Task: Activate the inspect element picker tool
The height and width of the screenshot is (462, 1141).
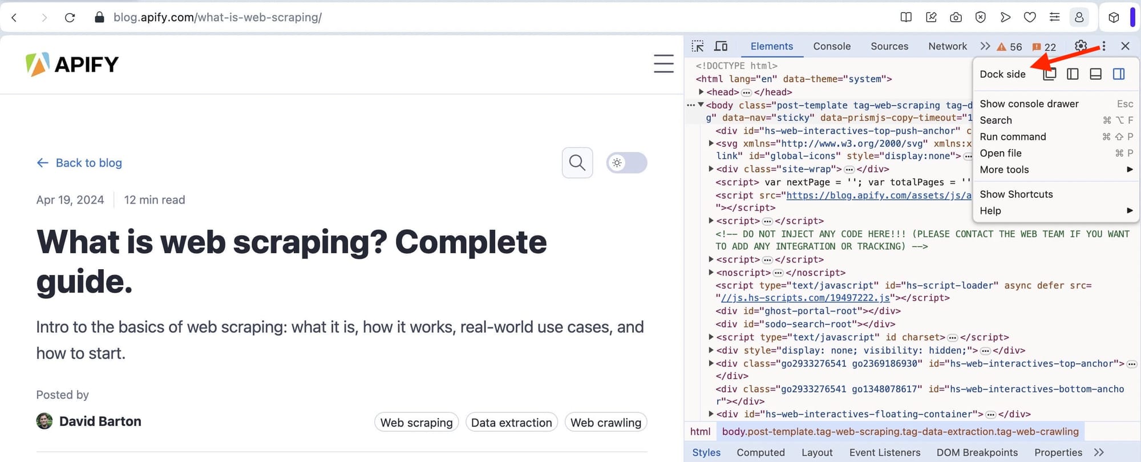Action: [x=698, y=46]
